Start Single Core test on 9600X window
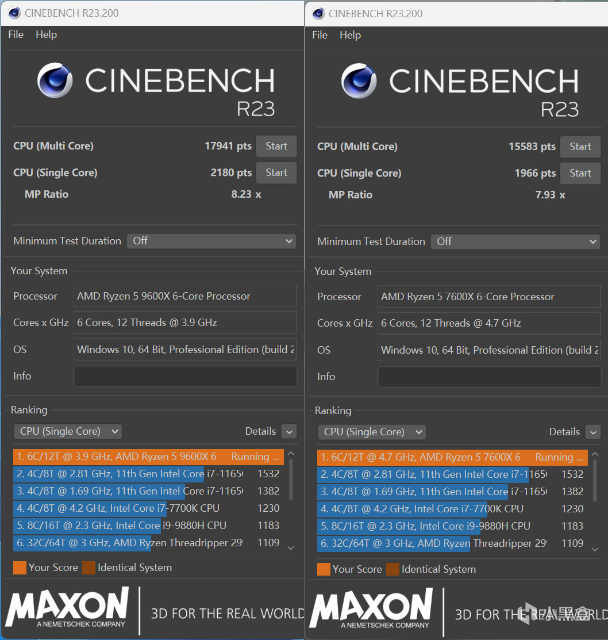Screen dimensions: 608x640 tap(276, 173)
